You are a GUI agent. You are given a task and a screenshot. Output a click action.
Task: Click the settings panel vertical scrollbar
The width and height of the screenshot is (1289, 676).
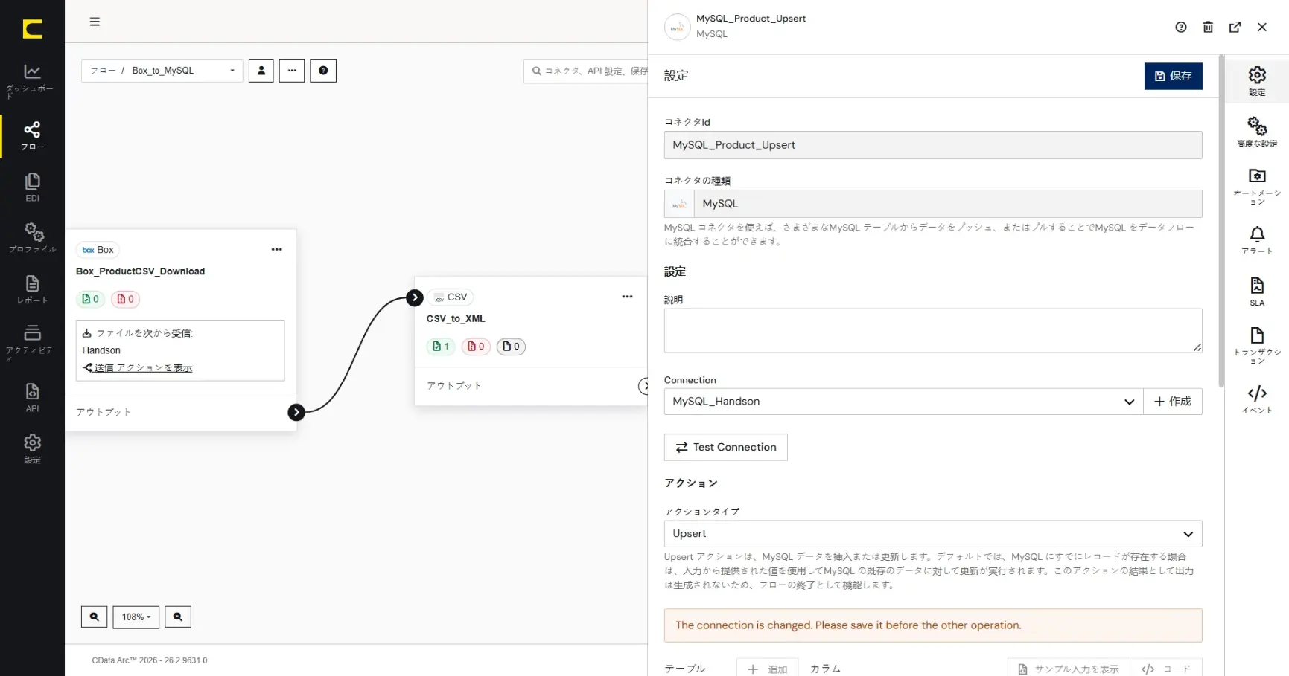pyautogui.click(x=1220, y=221)
